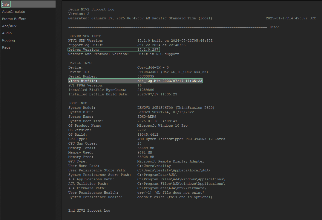Click the AJA Firmware Path value
The image size is (322, 220).
pyautogui.click(x=171, y=188)
